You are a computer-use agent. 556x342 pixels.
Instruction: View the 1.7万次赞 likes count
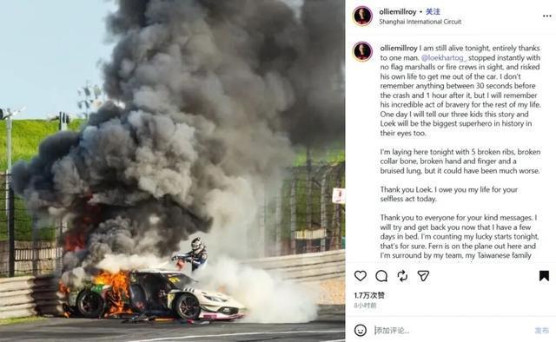(369, 295)
